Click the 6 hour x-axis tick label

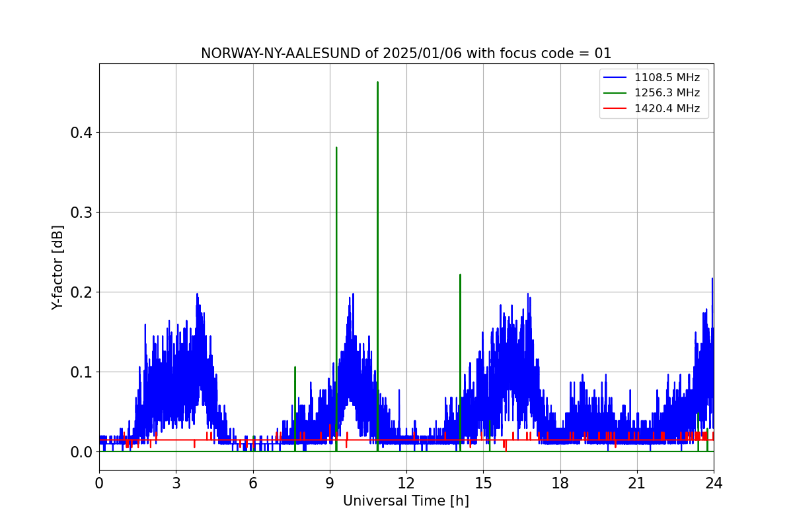click(253, 483)
